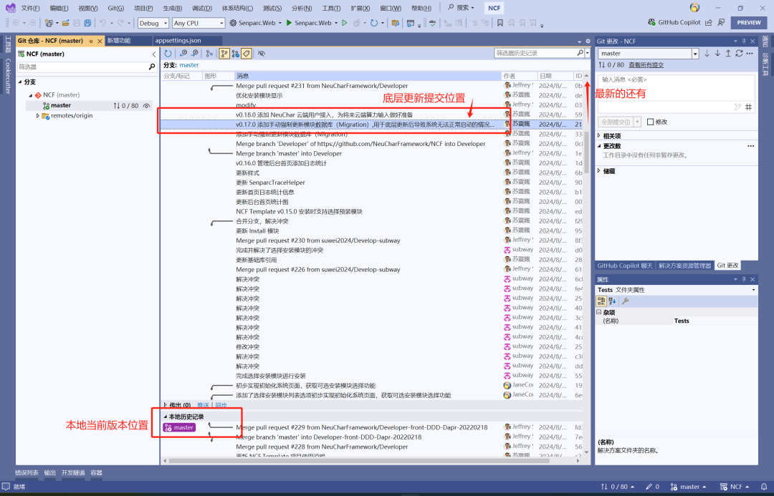
Task: Click auto-hide pin on Git 更改 panel
Action: pos(744,41)
